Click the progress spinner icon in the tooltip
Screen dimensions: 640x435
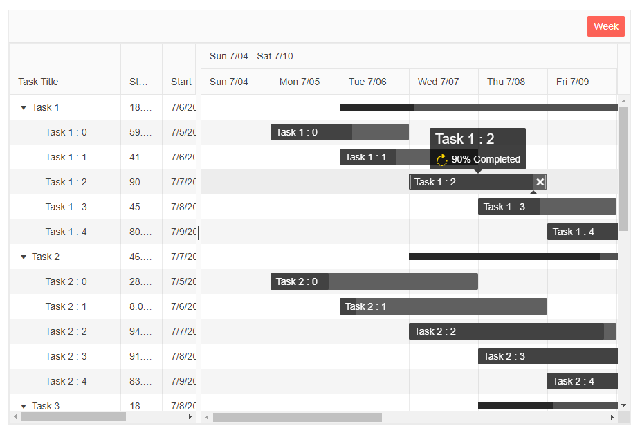(441, 159)
